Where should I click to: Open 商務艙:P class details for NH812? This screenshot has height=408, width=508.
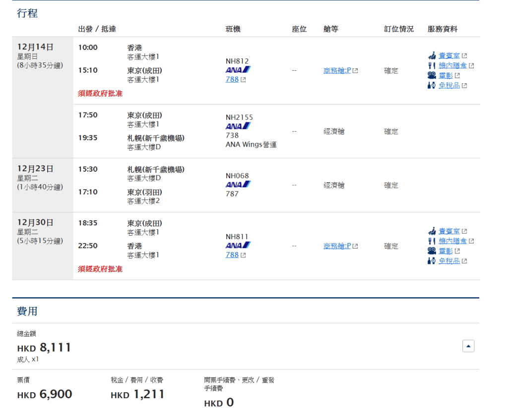pyautogui.click(x=337, y=70)
